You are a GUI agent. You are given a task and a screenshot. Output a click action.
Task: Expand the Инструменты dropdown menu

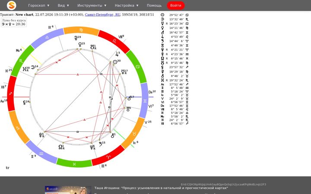point(92,5)
